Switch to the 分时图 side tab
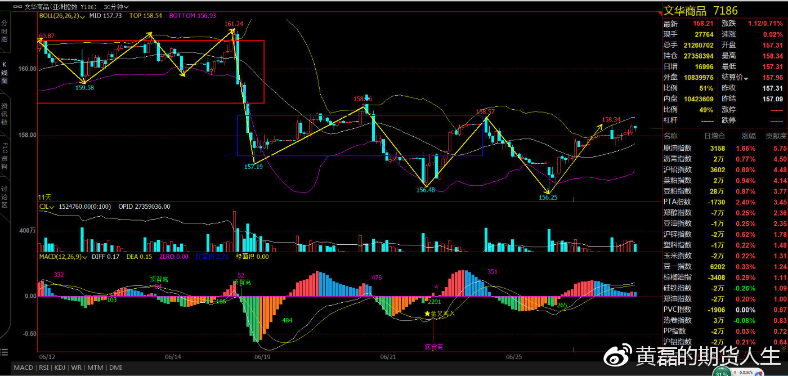 (x=5, y=32)
